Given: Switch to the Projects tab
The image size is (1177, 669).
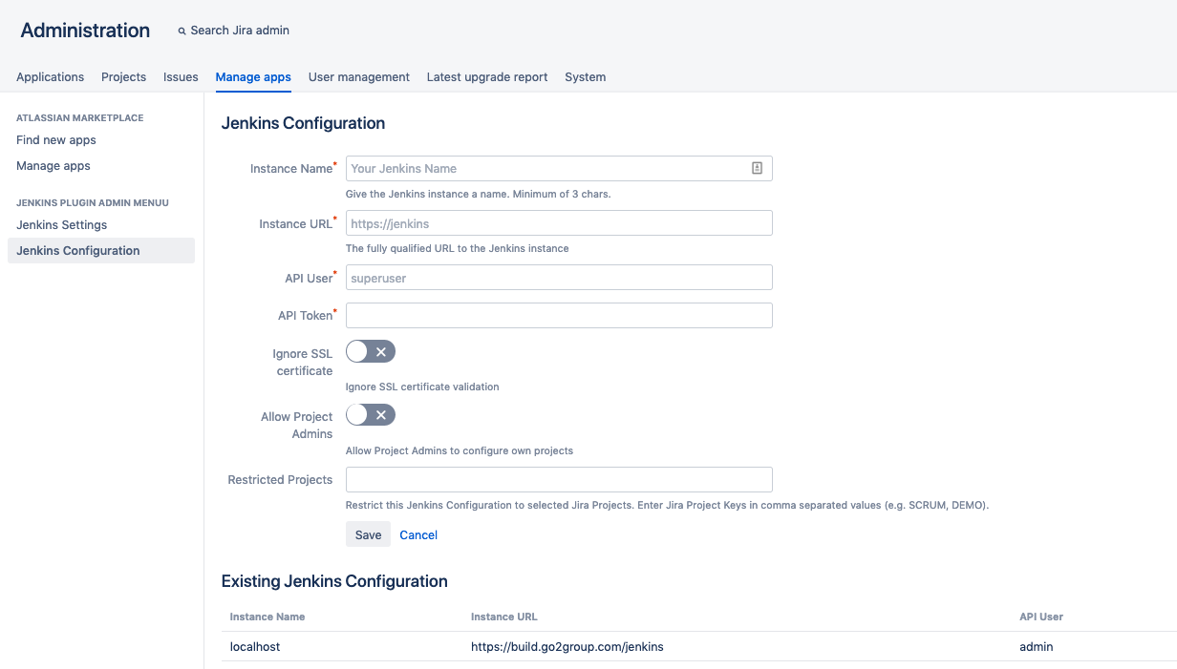Looking at the screenshot, I should click(123, 77).
